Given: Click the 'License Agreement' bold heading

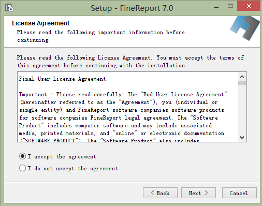Looking at the screenshot, I should (x=41, y=23).
